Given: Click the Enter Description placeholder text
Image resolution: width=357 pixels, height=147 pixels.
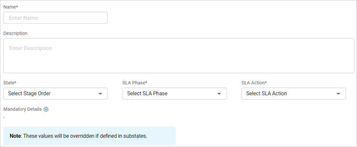Looking at the screenshot, I should pyautogui.click(x=31, y=48).
